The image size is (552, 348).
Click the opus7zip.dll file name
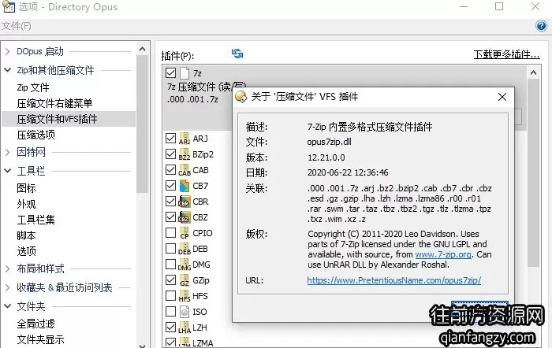(x=329, y=142)
